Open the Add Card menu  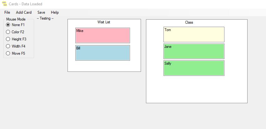pos(24,12)
